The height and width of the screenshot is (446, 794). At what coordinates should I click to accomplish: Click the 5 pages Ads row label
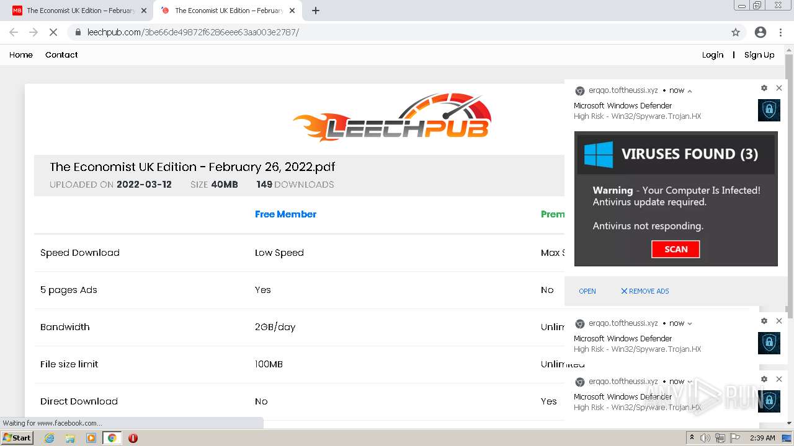coord(69,290)
